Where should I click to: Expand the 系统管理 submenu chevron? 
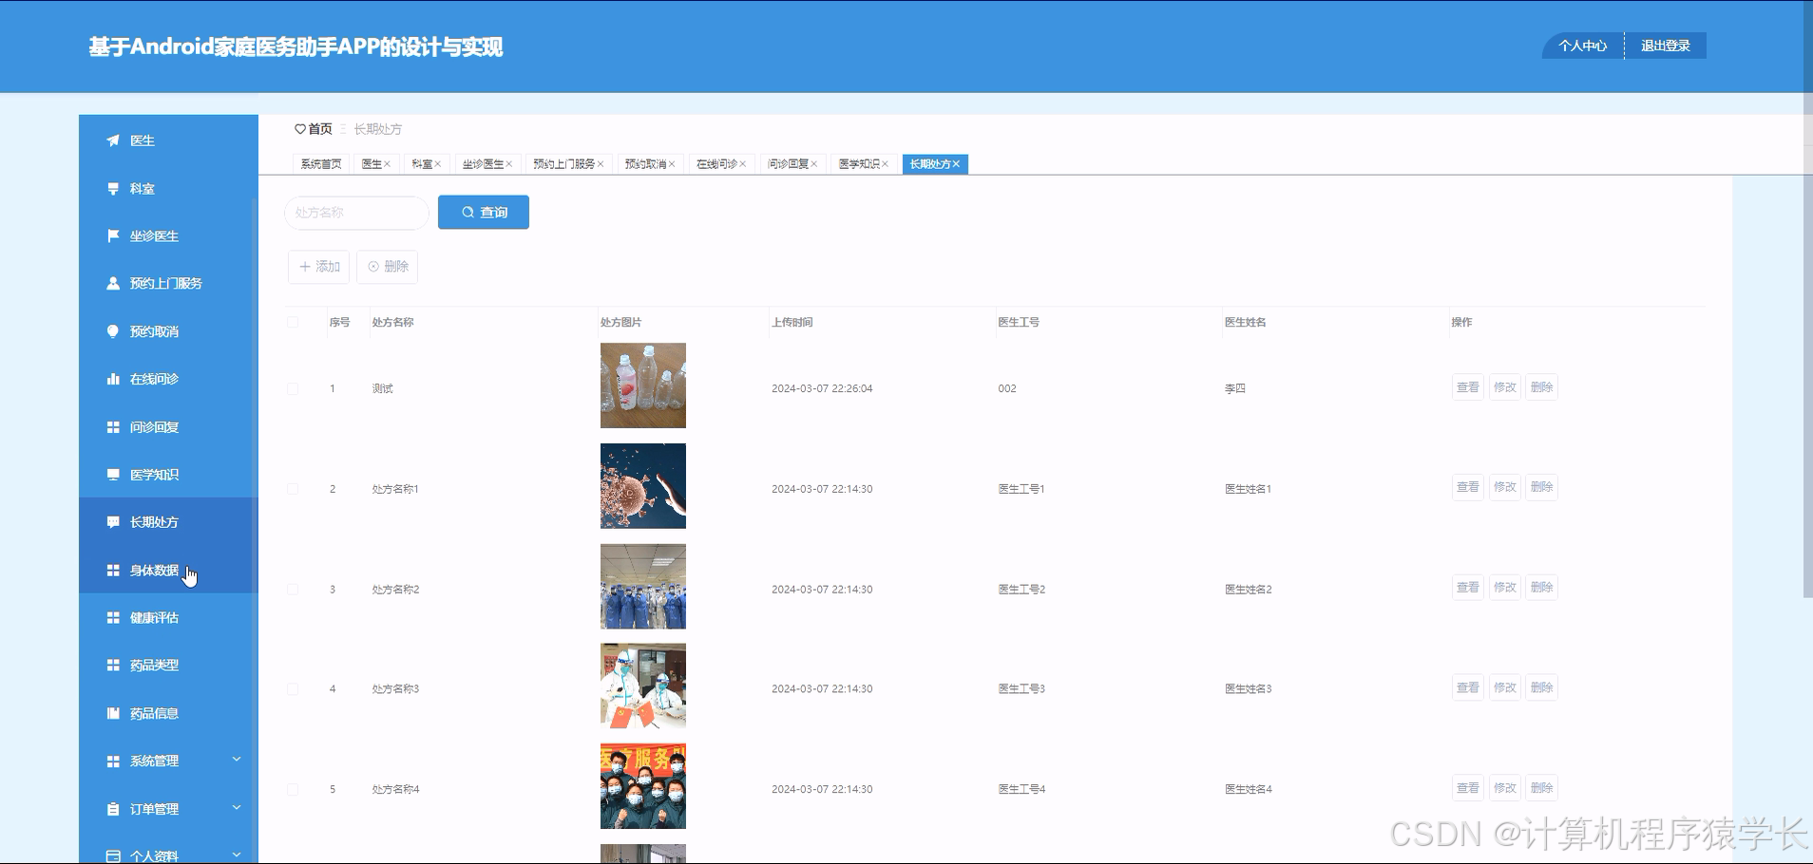pos(237,760)
